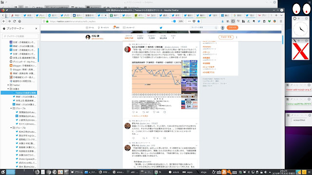Open the account avatar menu in header
Screen dimensions: 312x175
(222, 28)
